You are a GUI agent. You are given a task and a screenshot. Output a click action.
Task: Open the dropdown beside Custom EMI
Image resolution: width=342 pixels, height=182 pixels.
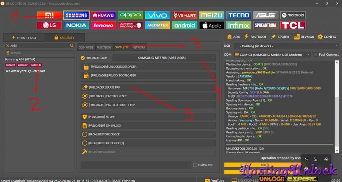click(x=136, y=165)
